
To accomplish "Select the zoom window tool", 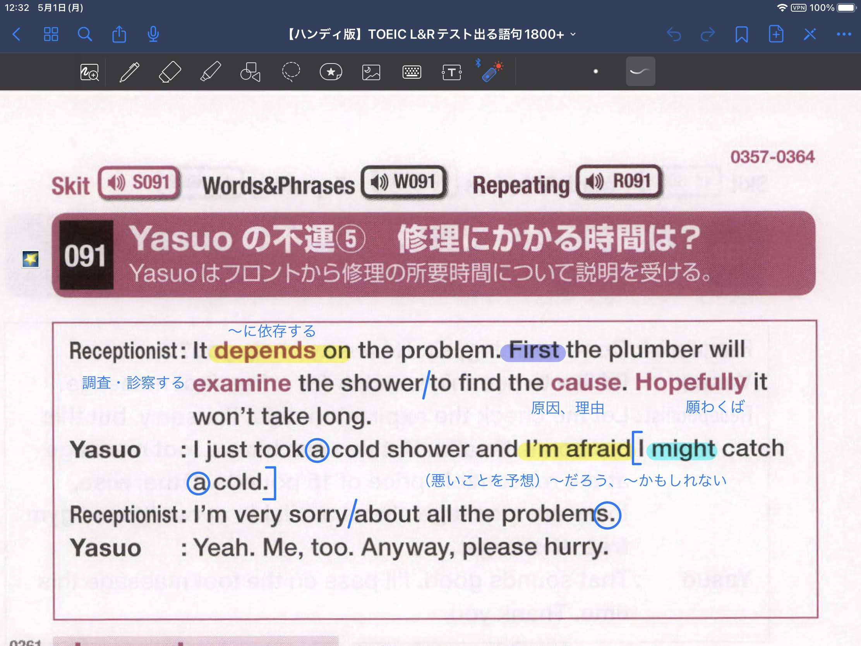I will pyautogui.click(x=89, y=72).
